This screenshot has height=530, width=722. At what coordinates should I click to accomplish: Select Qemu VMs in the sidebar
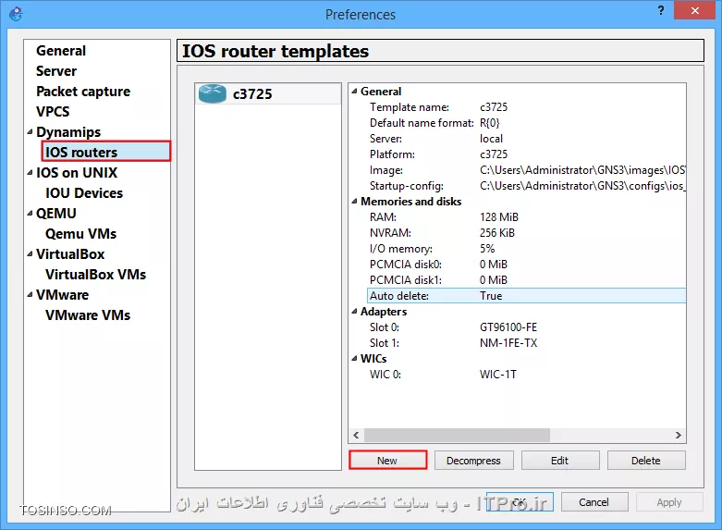80,233
